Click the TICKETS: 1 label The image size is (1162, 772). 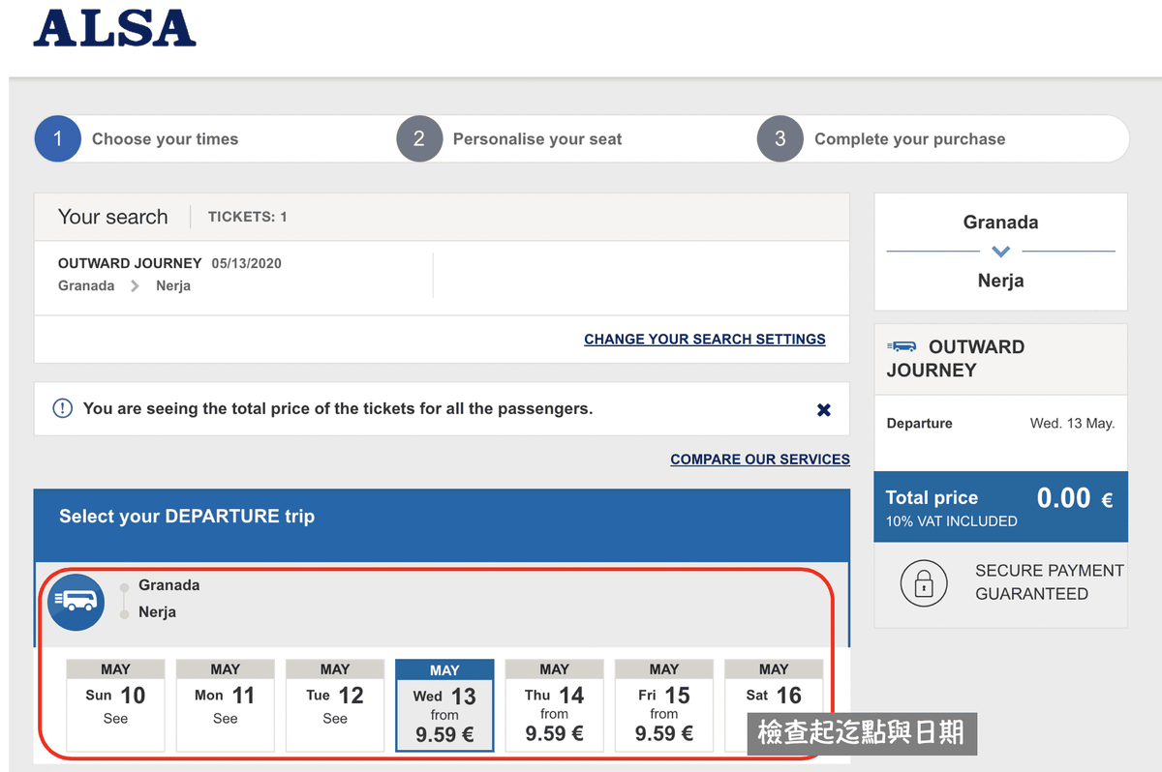248,217
